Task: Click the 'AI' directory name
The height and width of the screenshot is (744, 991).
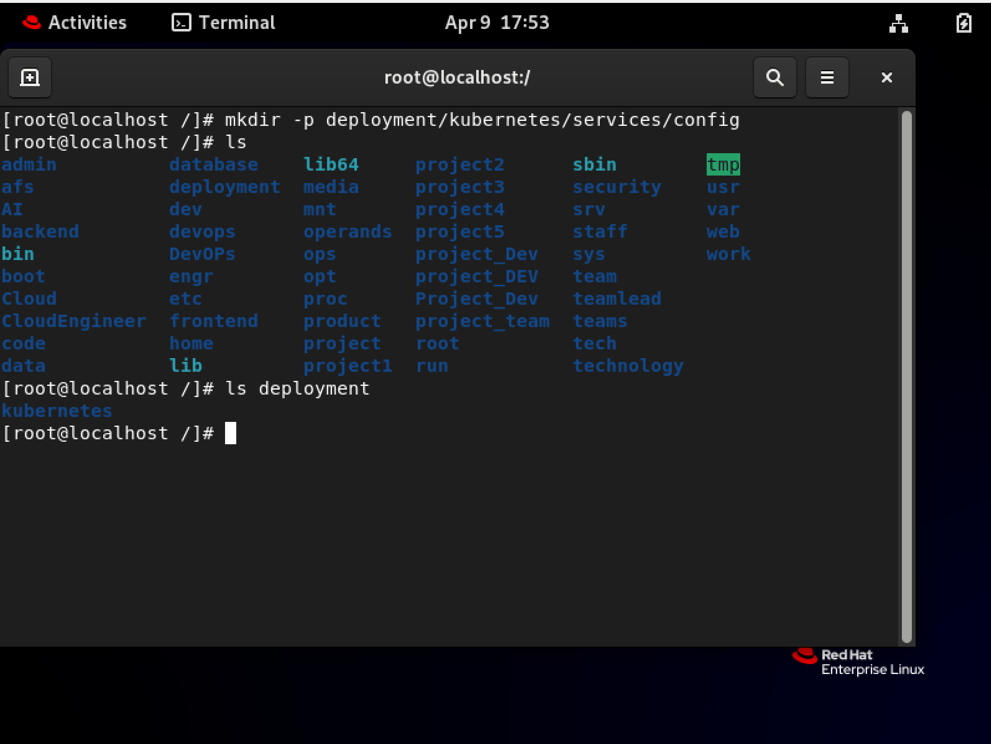Action: tap(12, 209)
